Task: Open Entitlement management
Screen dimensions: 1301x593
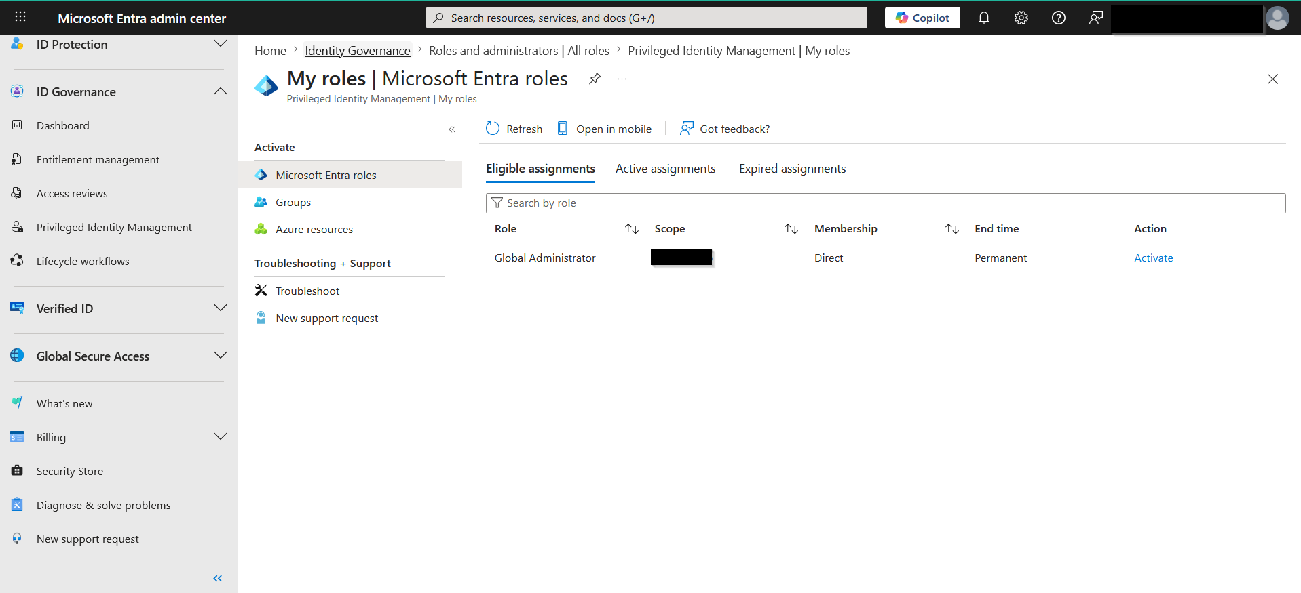Action: pyautogui.click(x=98, y=159)
